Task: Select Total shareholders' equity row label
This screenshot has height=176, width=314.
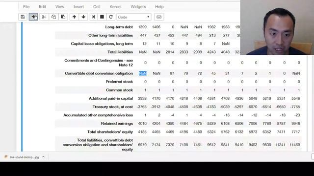Action: click(x=110, y=132)
